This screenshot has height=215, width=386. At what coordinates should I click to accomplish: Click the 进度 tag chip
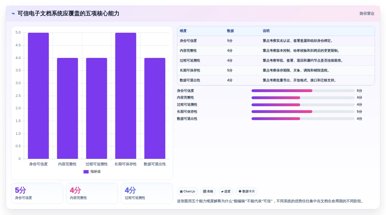[x=226, y=192]
